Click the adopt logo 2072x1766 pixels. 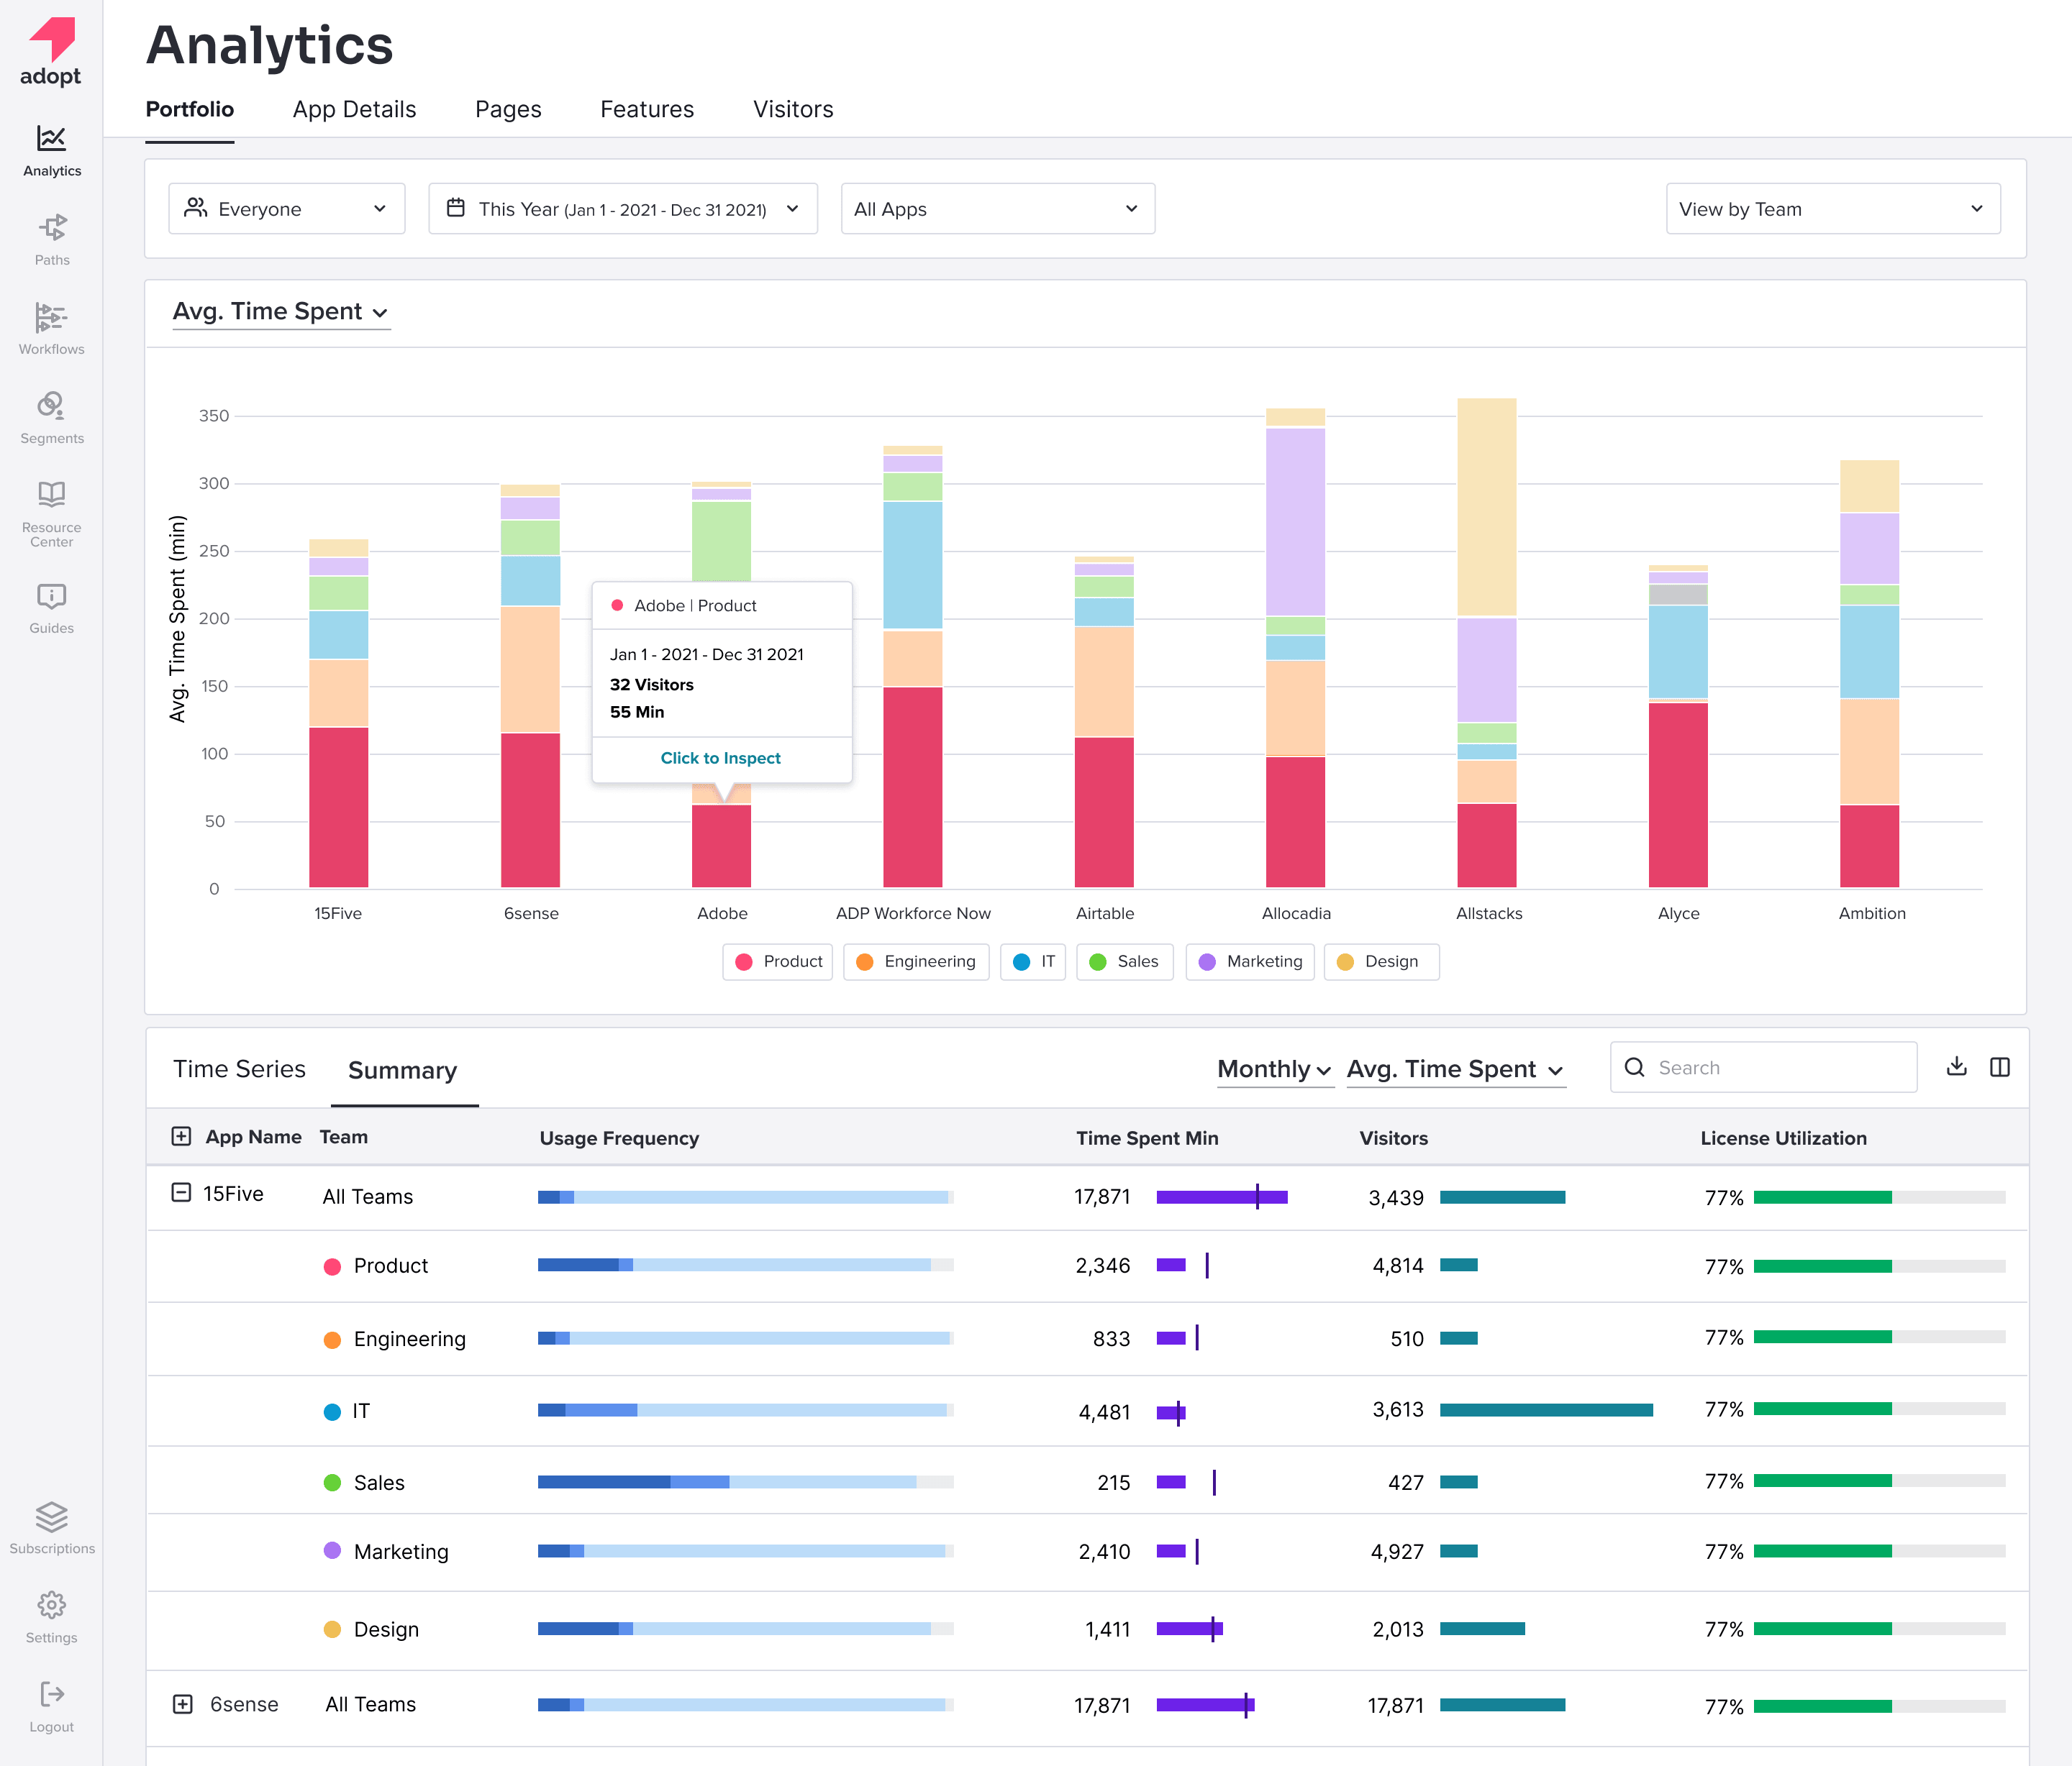51,52
